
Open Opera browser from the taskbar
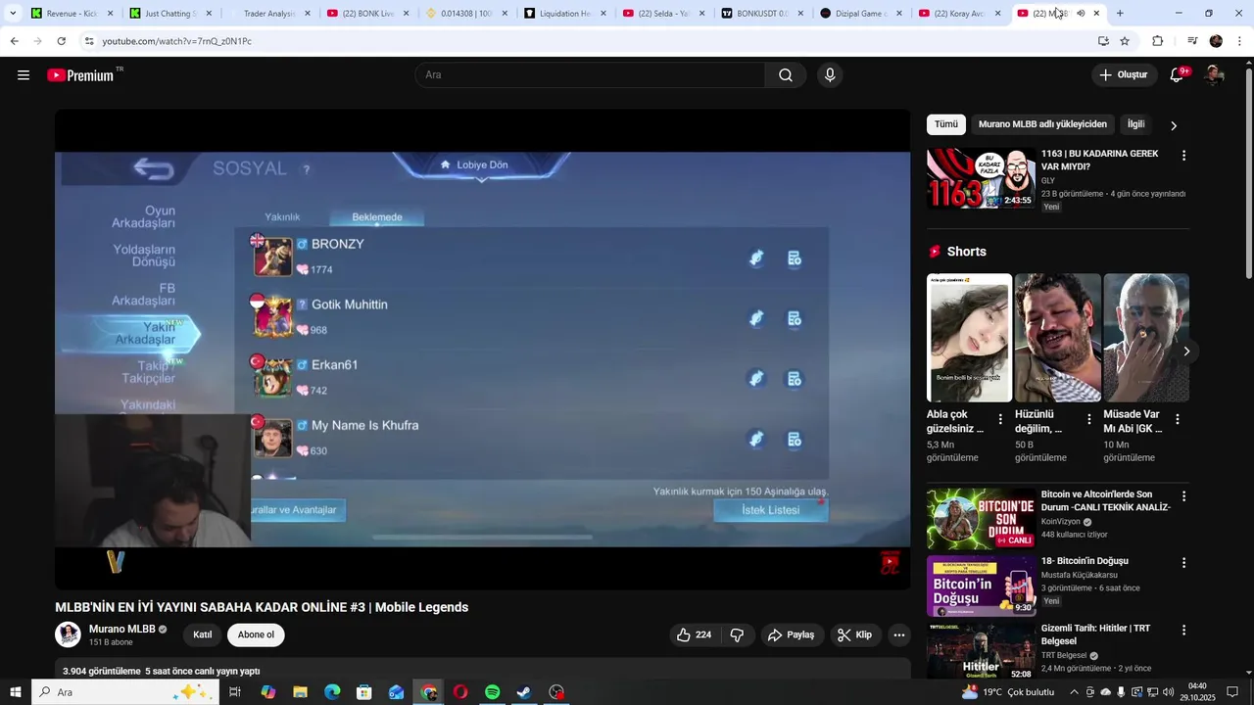pyautogui.click(x=460, y=692)
